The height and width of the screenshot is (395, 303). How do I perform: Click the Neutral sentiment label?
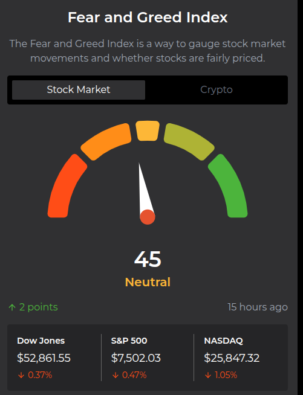click(x=148, y=282)
